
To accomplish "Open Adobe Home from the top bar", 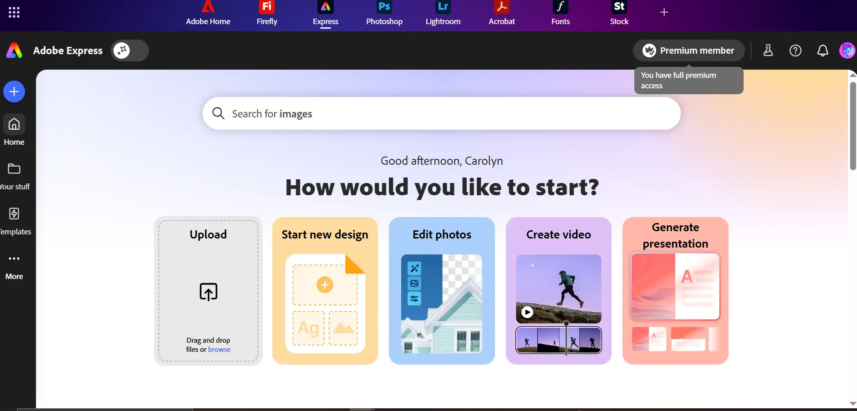I will tap(208, 14).
